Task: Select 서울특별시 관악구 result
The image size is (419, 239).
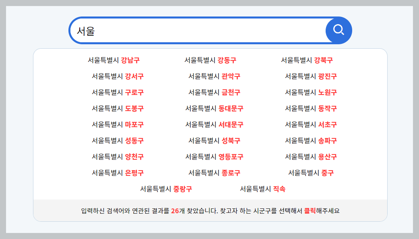Action: 214,76
